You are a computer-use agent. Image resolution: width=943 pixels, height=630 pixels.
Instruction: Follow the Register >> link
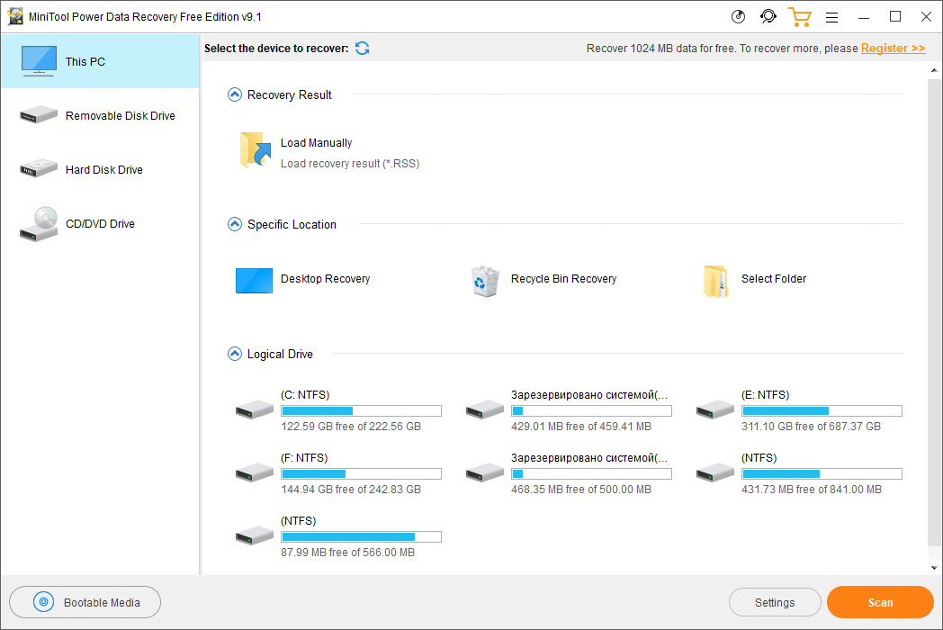coord(894,48)
